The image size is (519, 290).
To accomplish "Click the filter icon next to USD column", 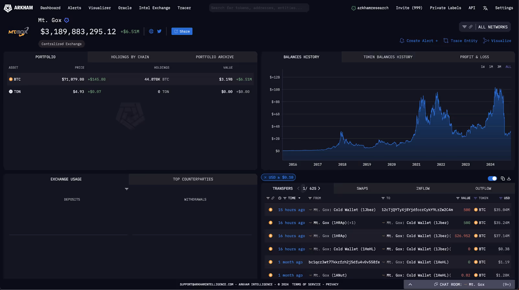I will click(501, 198).
